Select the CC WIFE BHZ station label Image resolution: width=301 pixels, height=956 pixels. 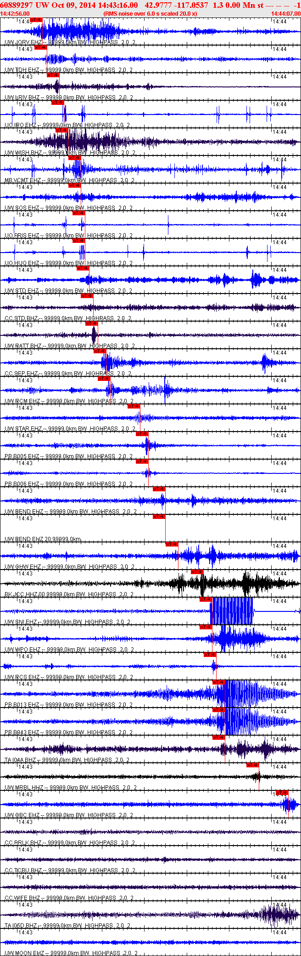pos(70,898)
